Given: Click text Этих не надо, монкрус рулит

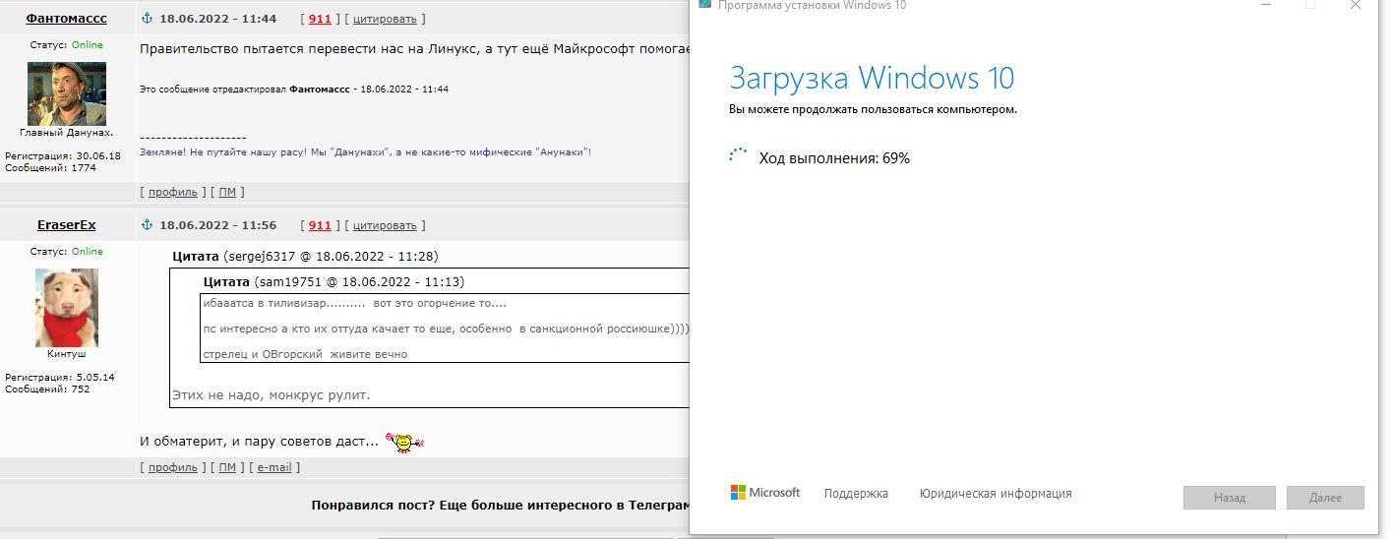Looking at the screenshot, I should (272, 395).
